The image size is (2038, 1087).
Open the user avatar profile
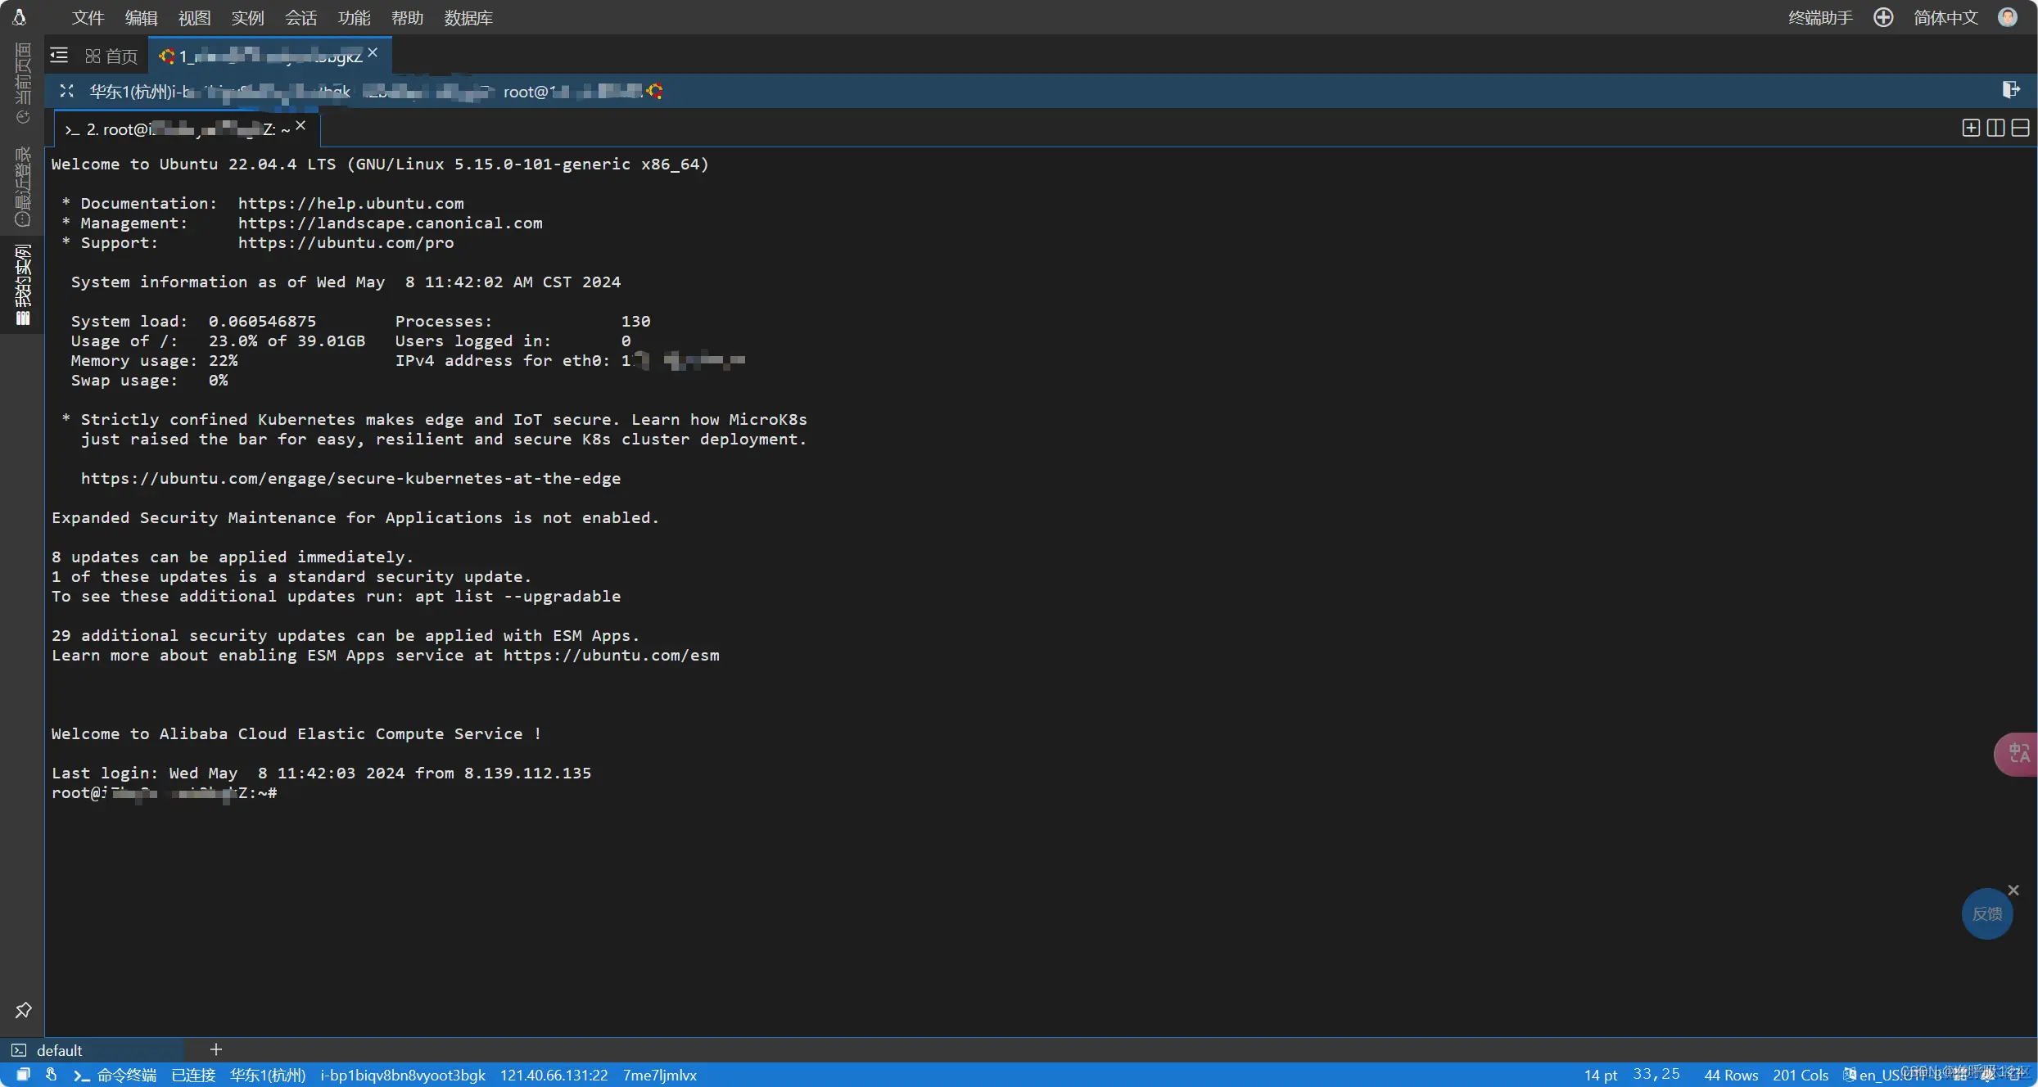click(x=2007, y=17)
